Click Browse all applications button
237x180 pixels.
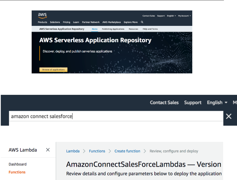[53, 70]
